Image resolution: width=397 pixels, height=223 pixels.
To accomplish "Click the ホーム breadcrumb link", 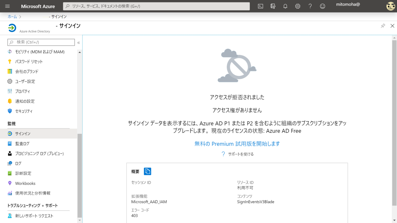I will 12,17.
